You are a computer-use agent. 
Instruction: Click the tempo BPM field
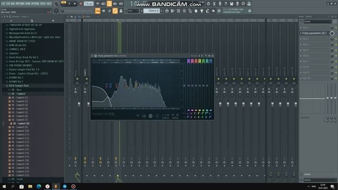pos(88,4)
